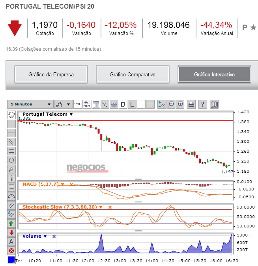Screen dimensions: 258x266
Task: Select the rectangle drawing tool
Action: tap(11, 151)
